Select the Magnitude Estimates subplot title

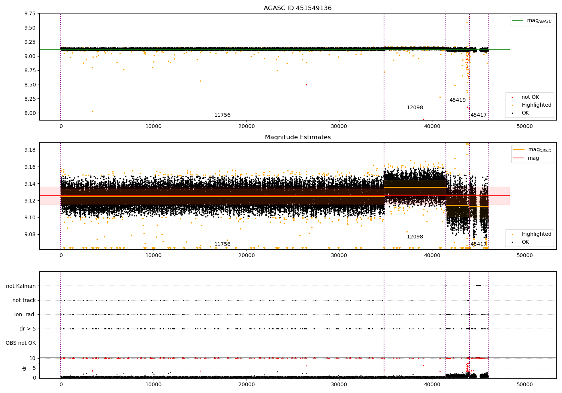(x=297, y=137)
